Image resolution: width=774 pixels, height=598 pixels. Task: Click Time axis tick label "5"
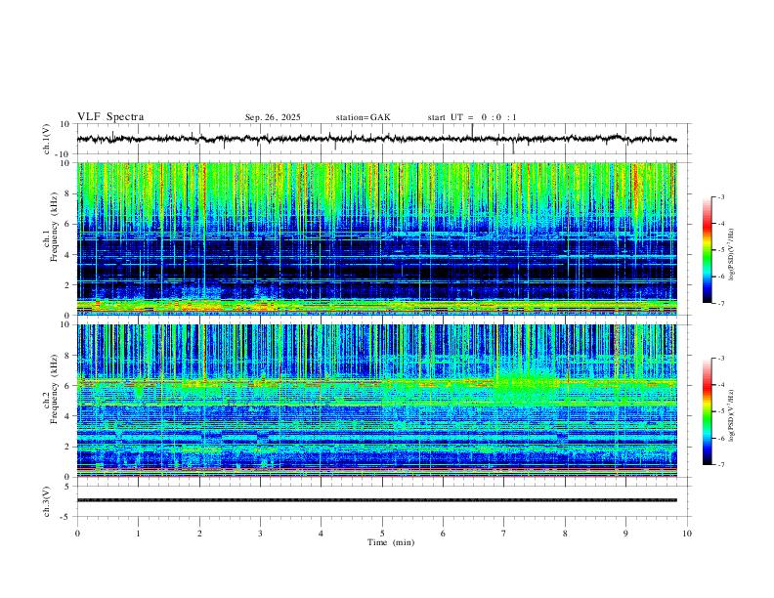coord(382,534)
